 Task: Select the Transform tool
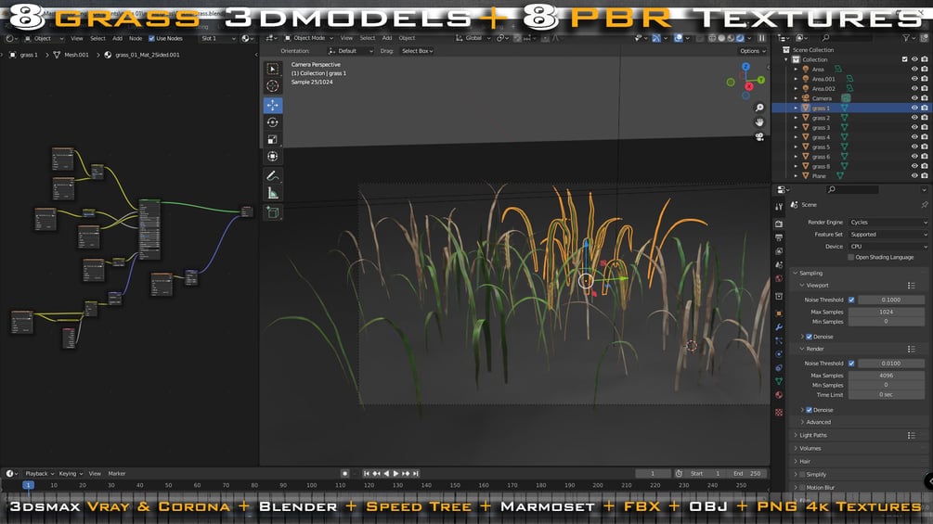(273, 156)
